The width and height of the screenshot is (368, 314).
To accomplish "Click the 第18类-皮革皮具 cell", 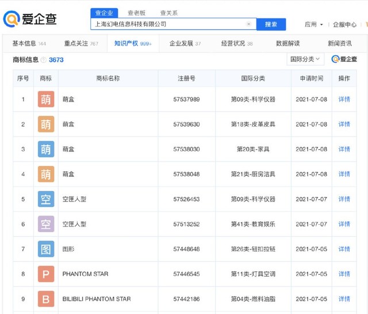I will click(x=253, y=124).
